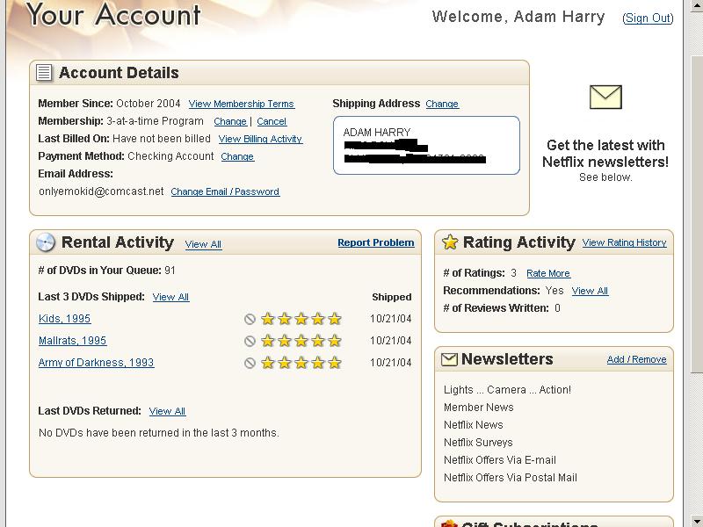Click 'Lights ... Camera ... Action!' newsletter text
Image resolution: width=703 pixels, height=527 pixels.
[508, 390]
